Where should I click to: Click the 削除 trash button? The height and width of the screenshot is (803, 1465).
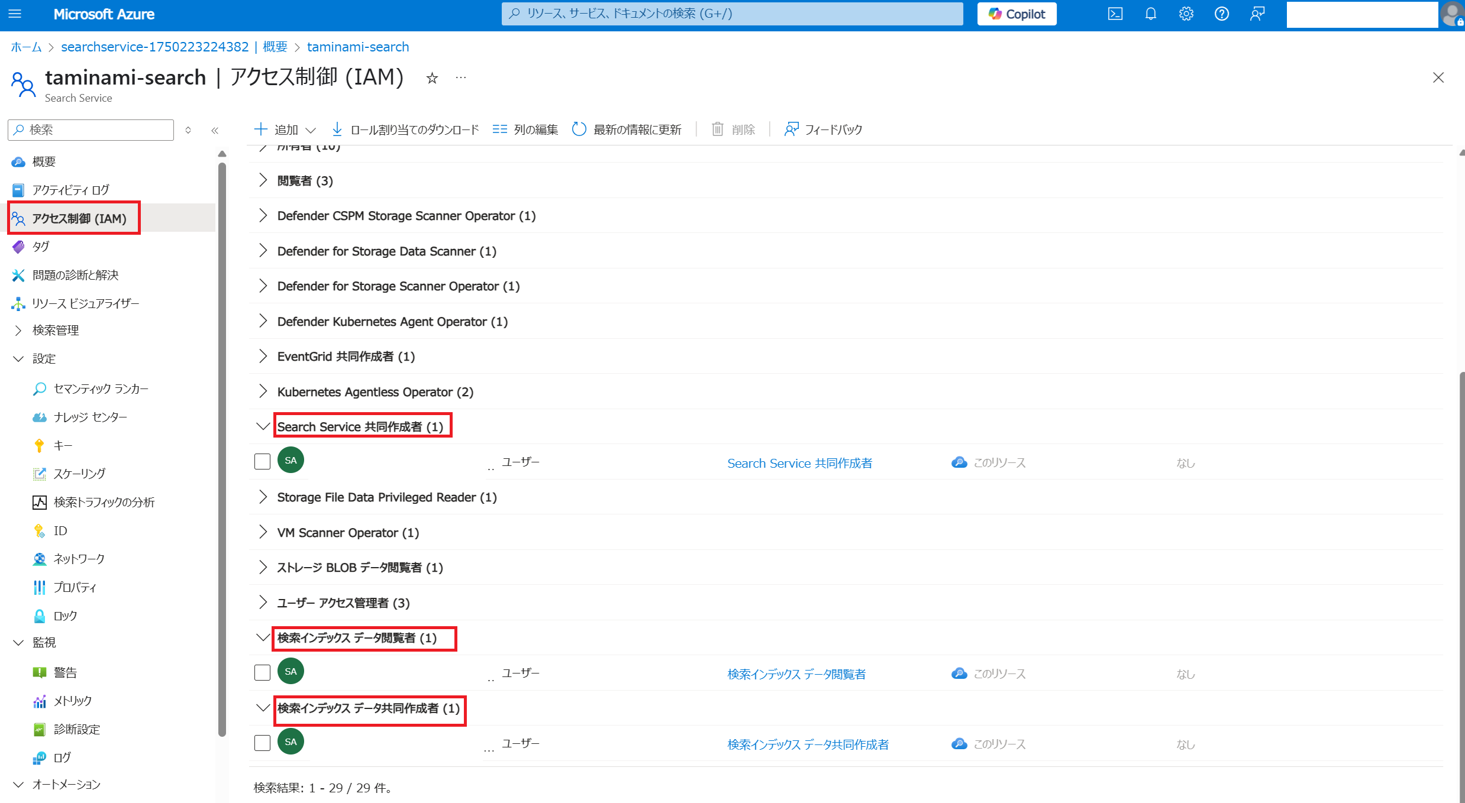pos(733,129)
